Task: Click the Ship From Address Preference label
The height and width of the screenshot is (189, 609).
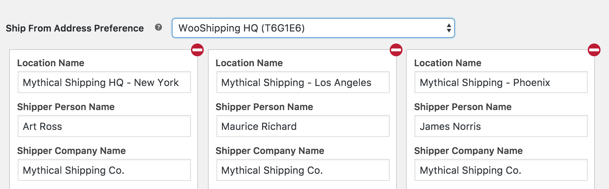Action: (x=75, y=28)
